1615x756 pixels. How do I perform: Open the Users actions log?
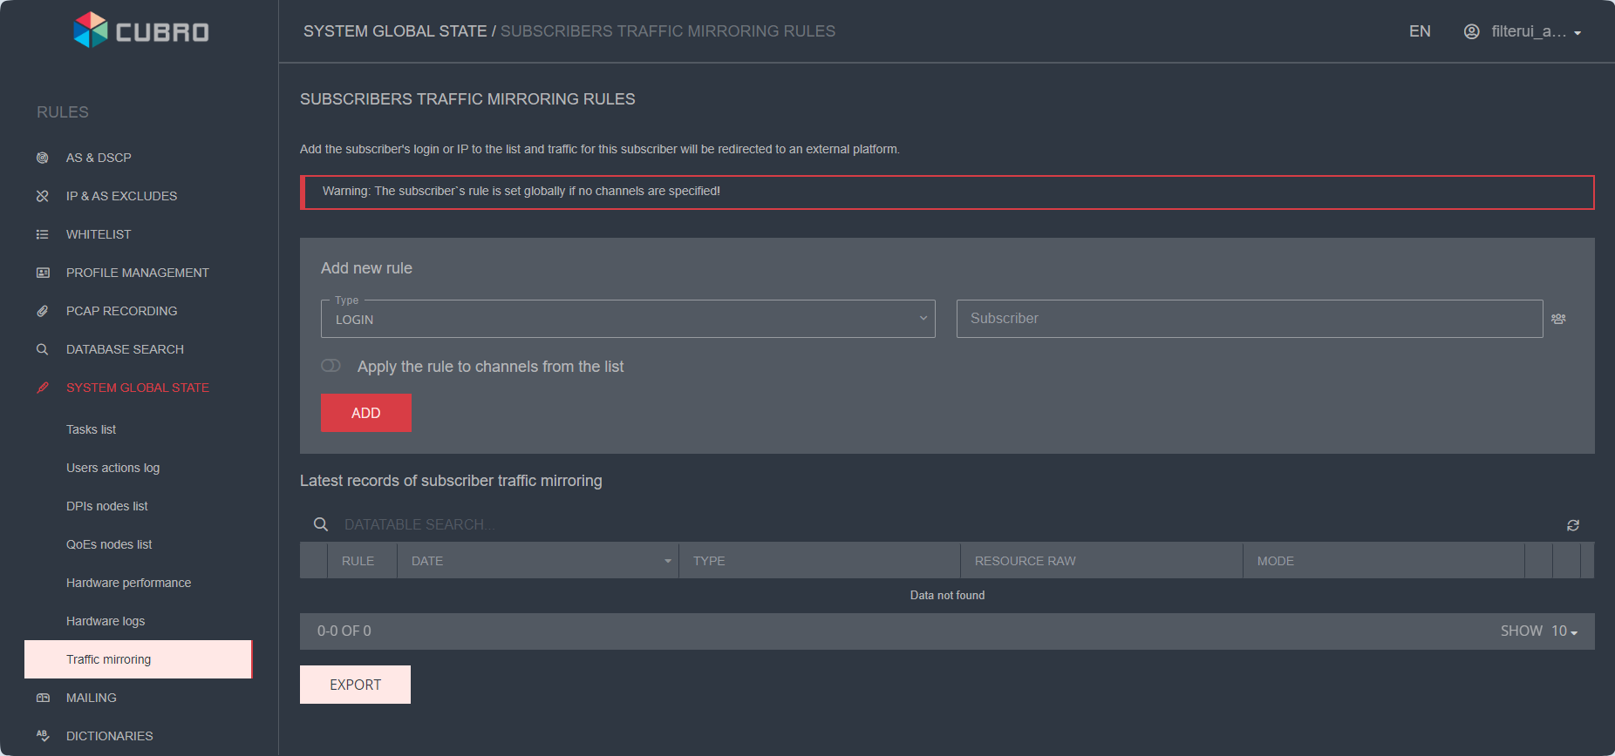112,468
